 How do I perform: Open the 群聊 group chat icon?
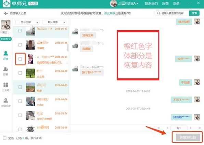point(5,69)
